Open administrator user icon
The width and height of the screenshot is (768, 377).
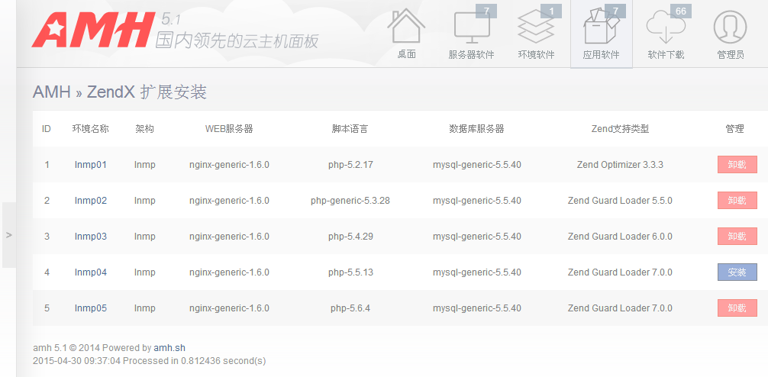[x=730, y=27]
